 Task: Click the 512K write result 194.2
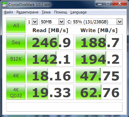click(x=99, y=59)
